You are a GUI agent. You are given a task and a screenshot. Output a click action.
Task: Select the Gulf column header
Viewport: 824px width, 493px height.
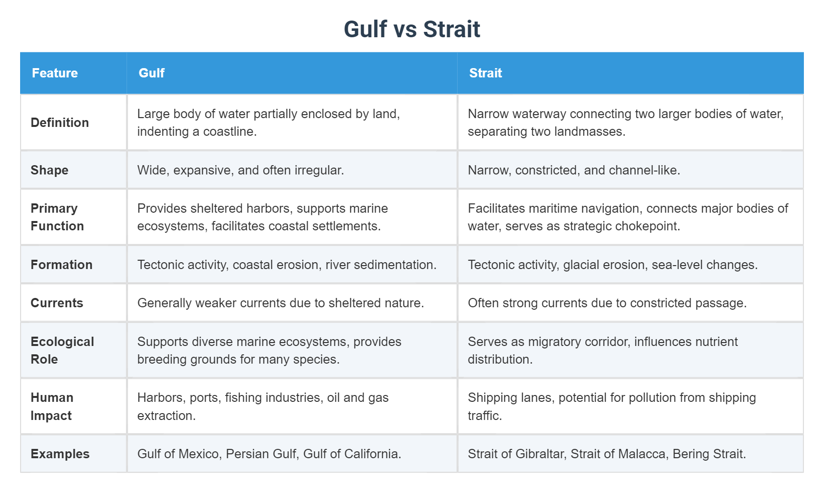tap(152, 73)
